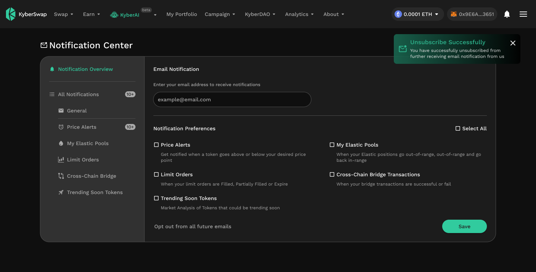This screenshot has width=536, height=272.
Task: Click the KyberSwap logo
Action: [x=26, y=14]
